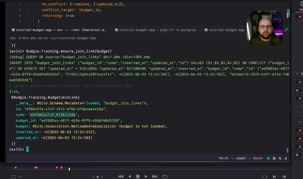Click the expand terminal panel arrows icon
Viewport: 303px width, 179px height.
286,30
